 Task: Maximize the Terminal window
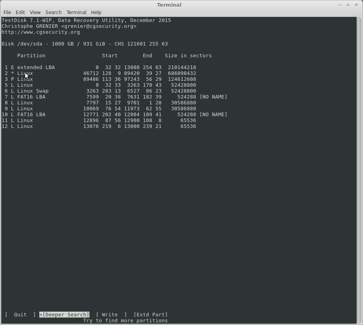click(x=348, y=5)
